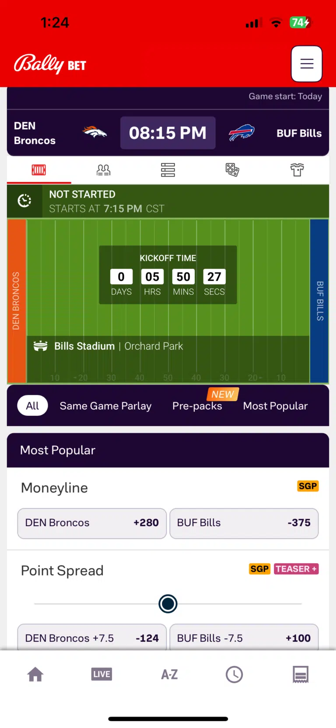The width and height of the screenshot is (336, 728).
Task: Enable the Same Game Parlay filter
Action: pyautogui.click(x=105, y=406)
